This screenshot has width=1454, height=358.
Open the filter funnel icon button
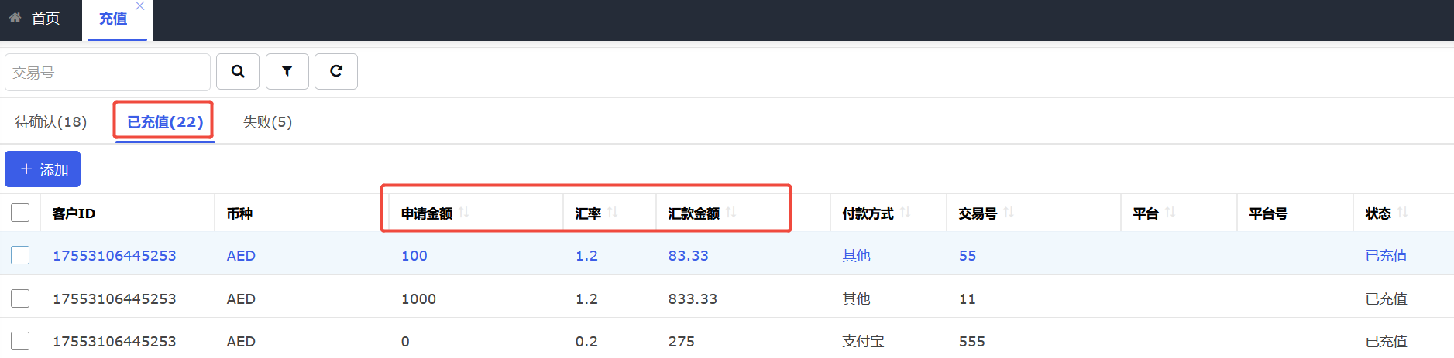[x=287, y=71]
